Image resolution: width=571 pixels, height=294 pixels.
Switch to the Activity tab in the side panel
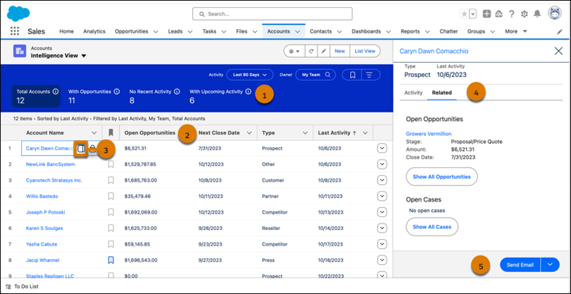pyautogui.click(x=413, y=93)
